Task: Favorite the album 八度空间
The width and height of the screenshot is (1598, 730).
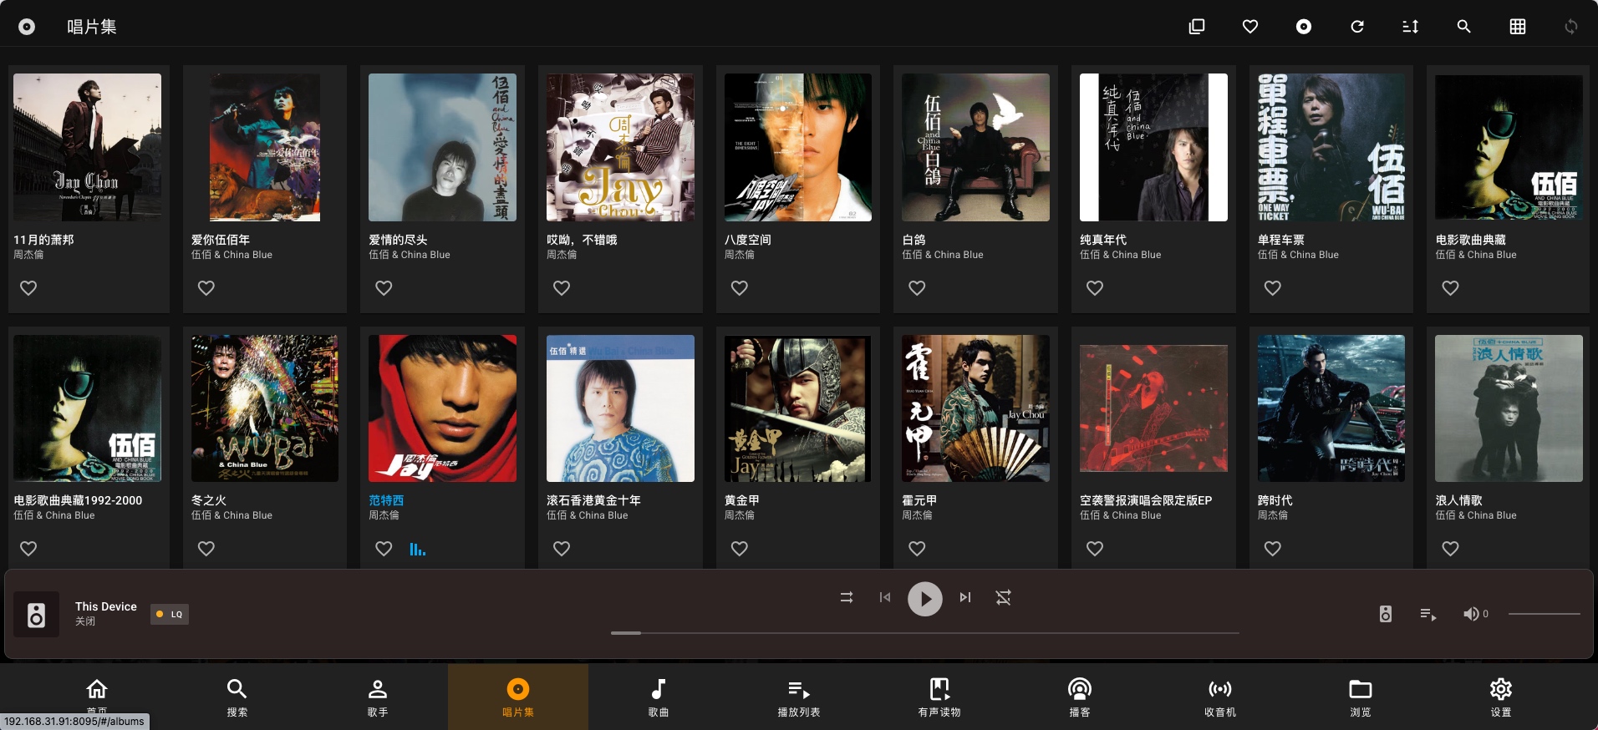Action: [740, 288]
